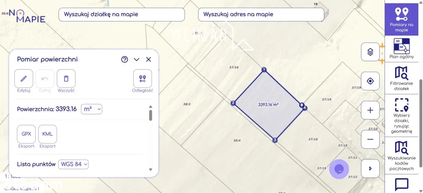Zoom out with the minus button
This screenshot has height=193, width=423.
370,139
